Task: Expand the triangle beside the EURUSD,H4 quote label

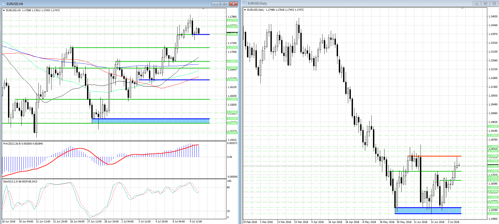Action: 4,10
